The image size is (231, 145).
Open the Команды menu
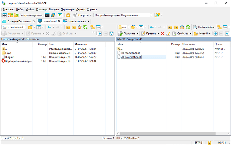[42, 9]
